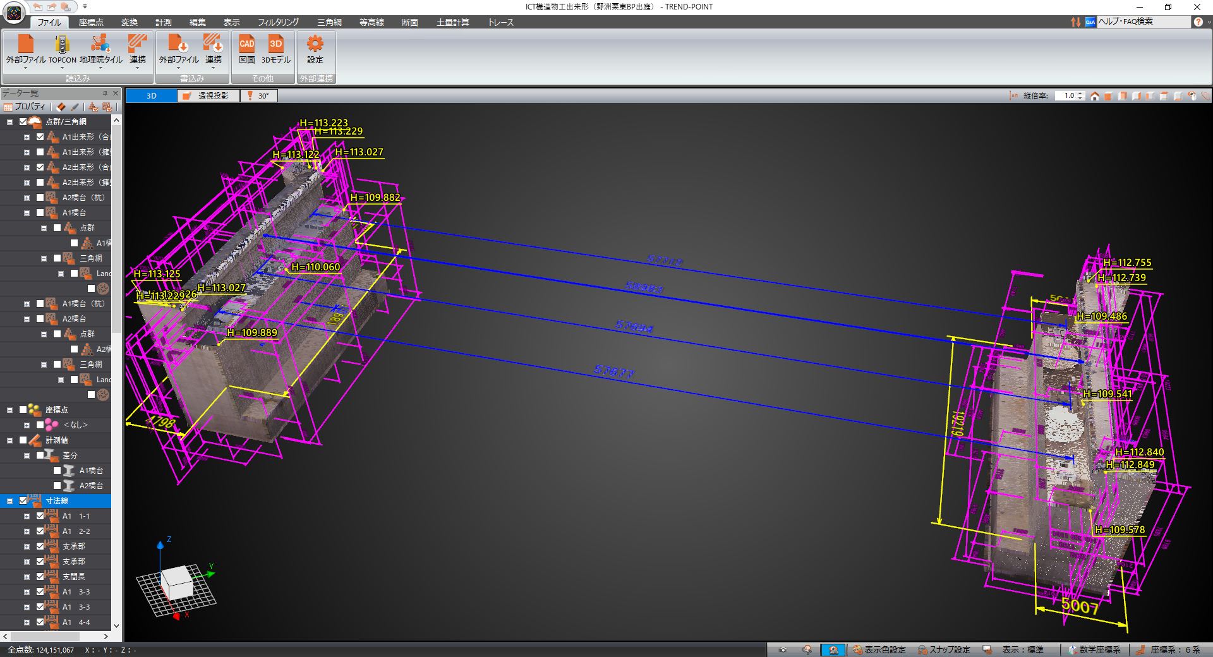This screenshot has height=657, width=1213.
Task: Open the フィルタリング ribbon tab
Action: [278, 22]
